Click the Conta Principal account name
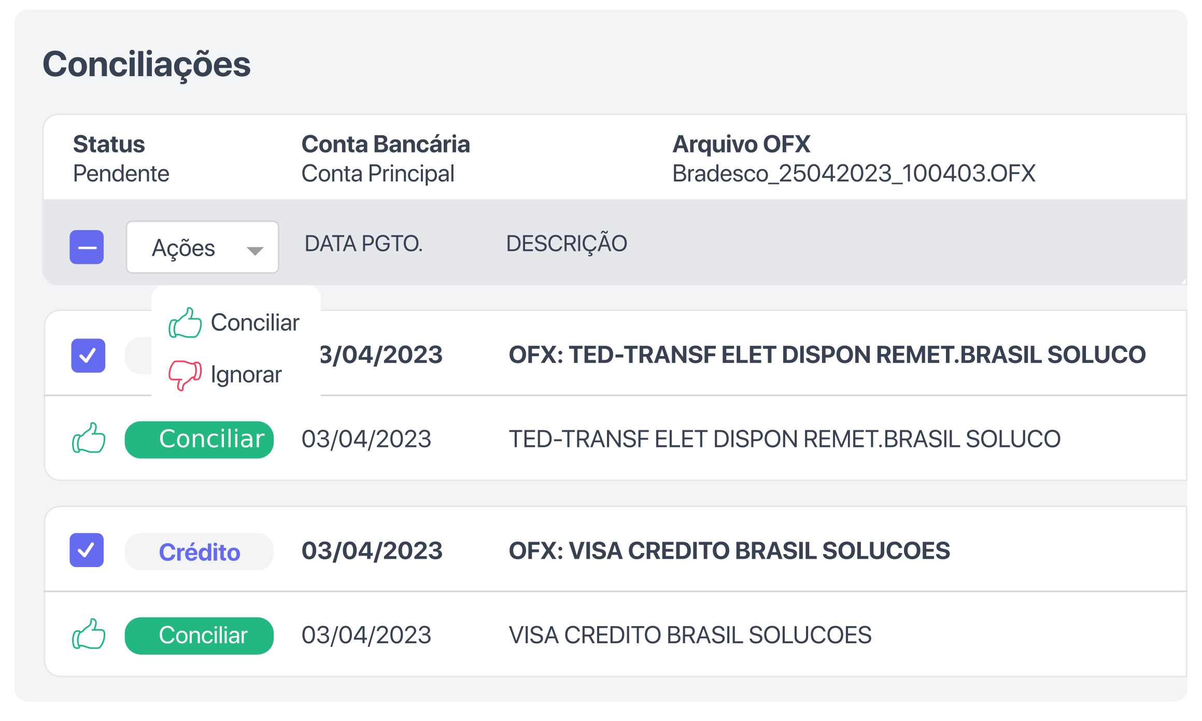Screen dimensions: 1202x721 378,174
